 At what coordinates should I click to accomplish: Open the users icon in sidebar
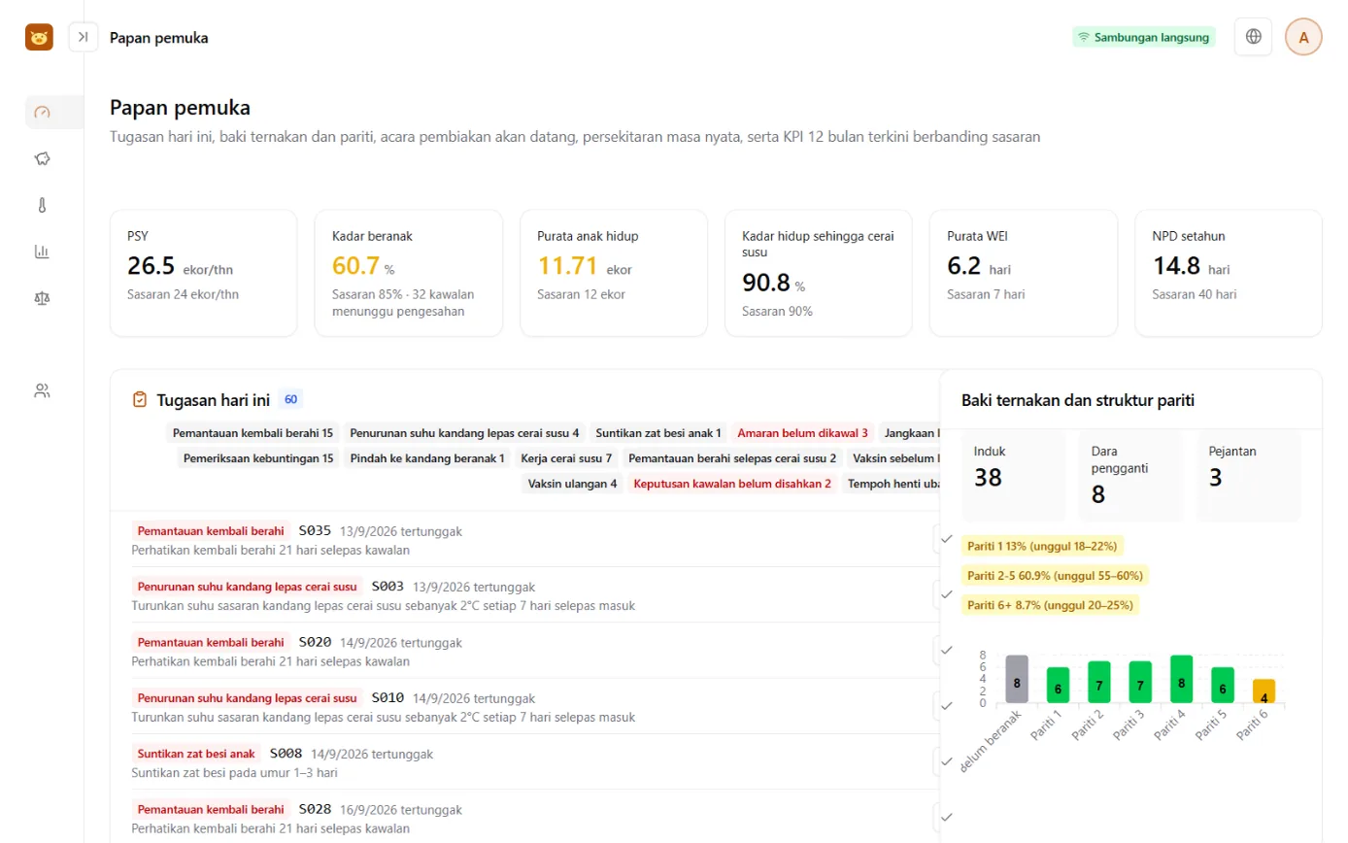(x=42, y=391)
